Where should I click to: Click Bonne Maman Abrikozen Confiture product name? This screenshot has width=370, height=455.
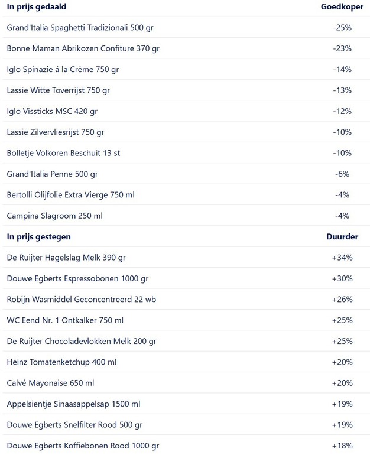(83, 48)
